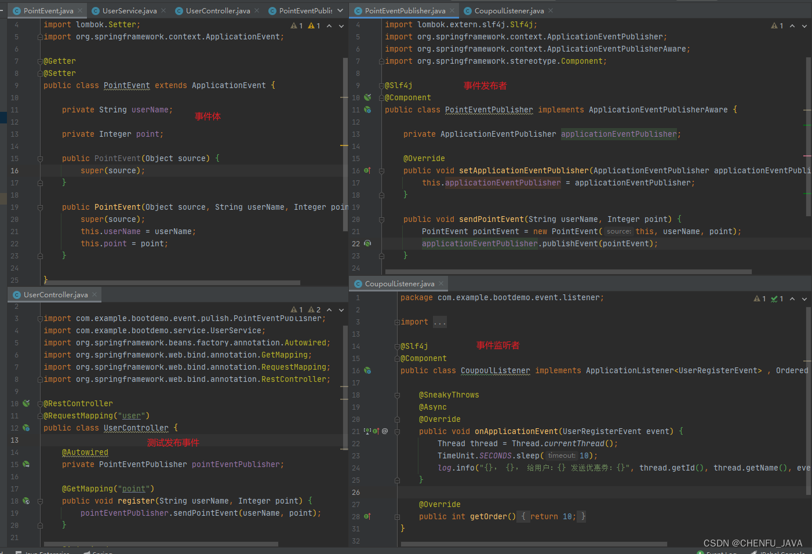Switch to top-left UserController.java tab

[218, 10]
